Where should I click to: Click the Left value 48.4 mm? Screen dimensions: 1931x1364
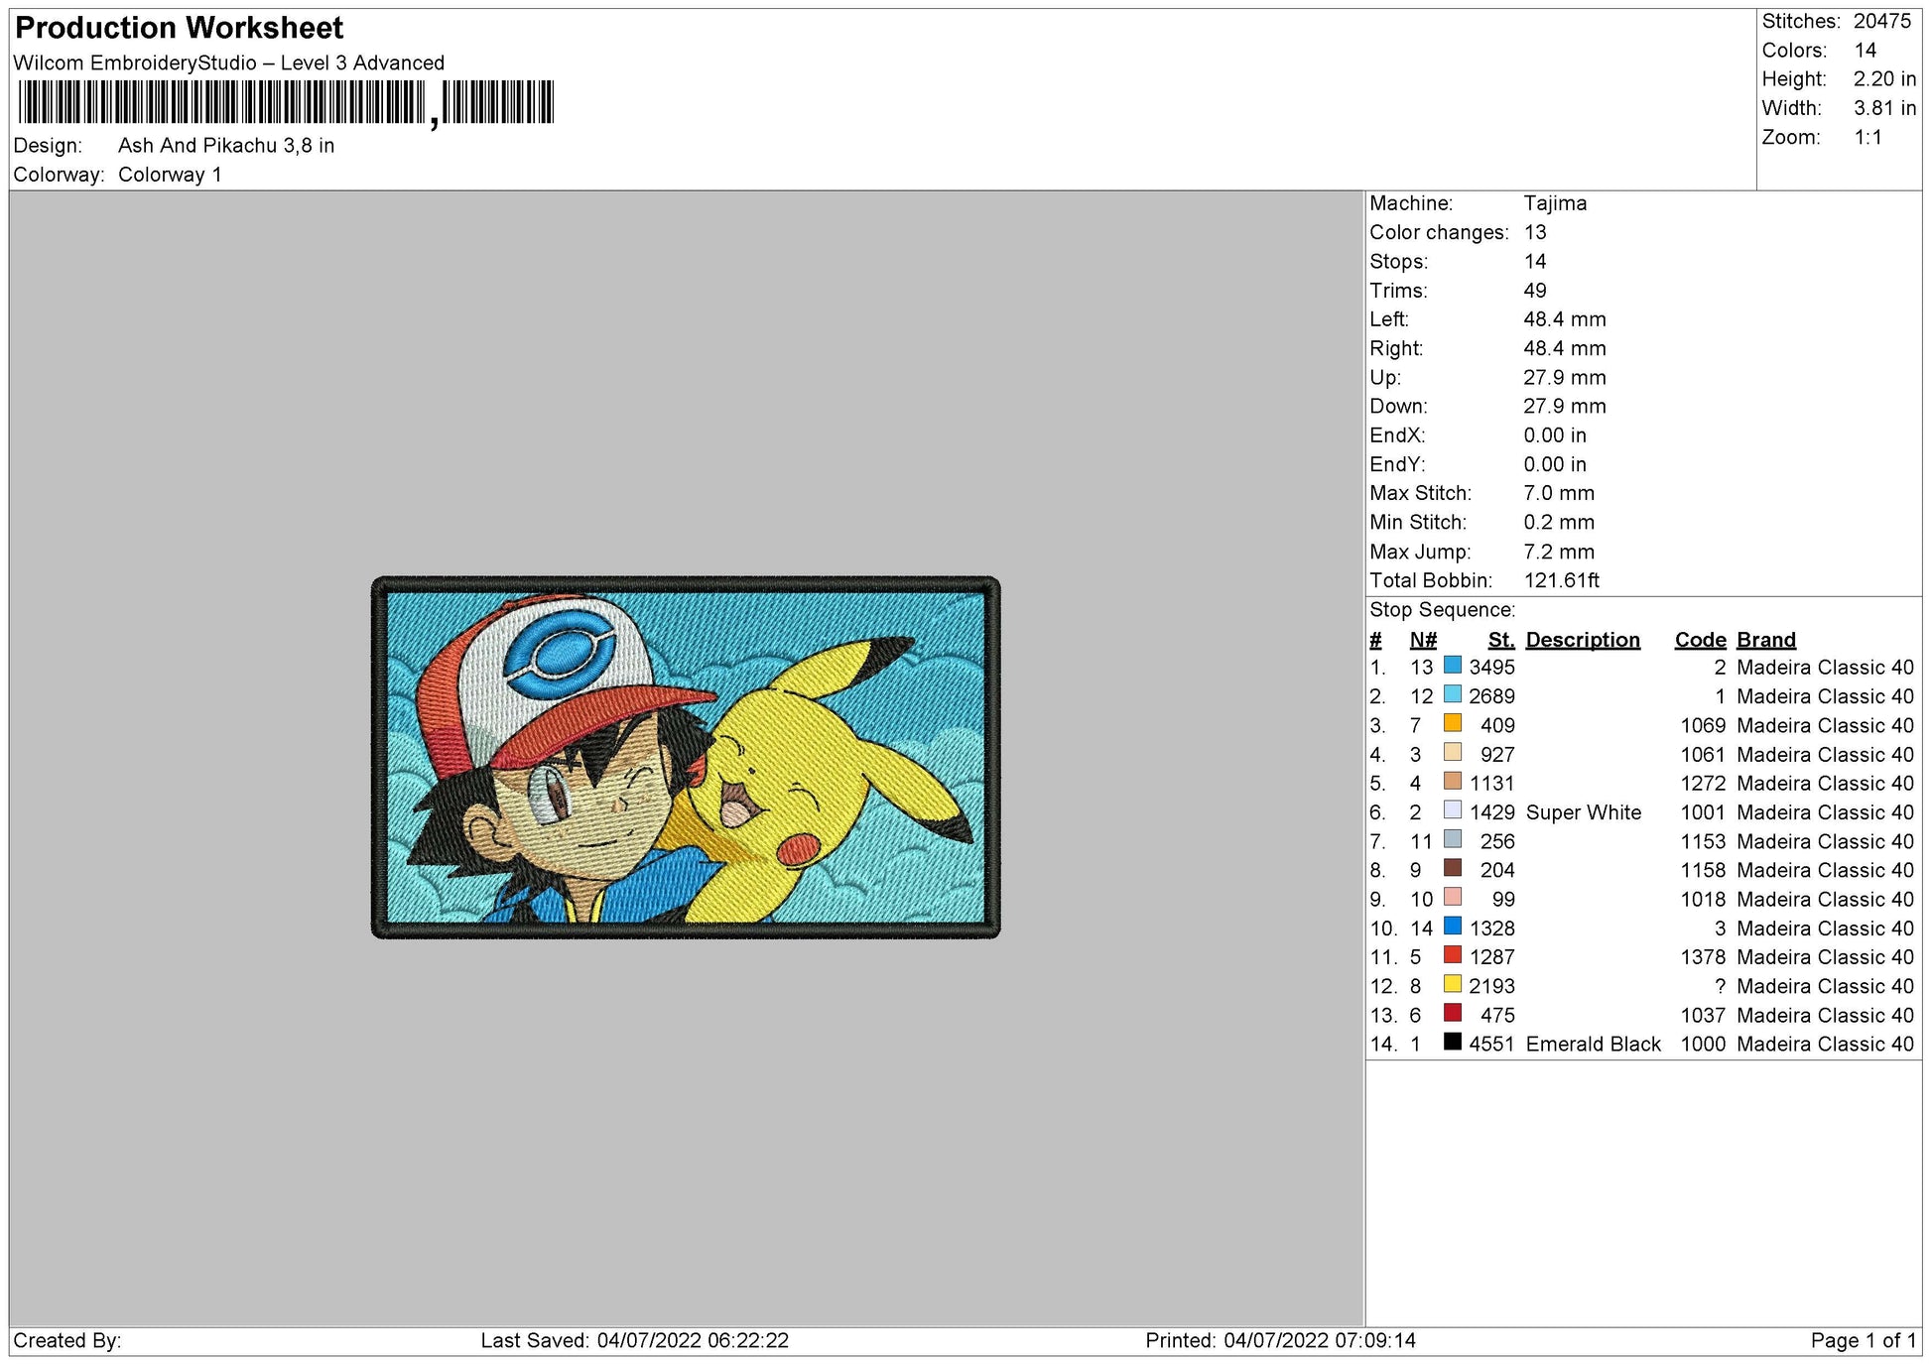[1565, 319]
